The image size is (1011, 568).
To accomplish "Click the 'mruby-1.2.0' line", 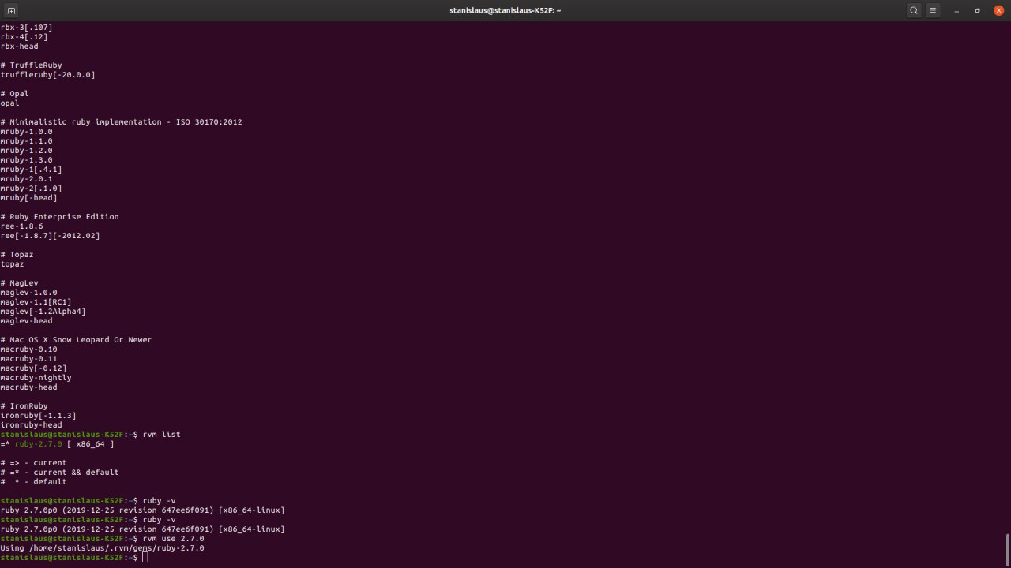I will (x=27, y=151).
